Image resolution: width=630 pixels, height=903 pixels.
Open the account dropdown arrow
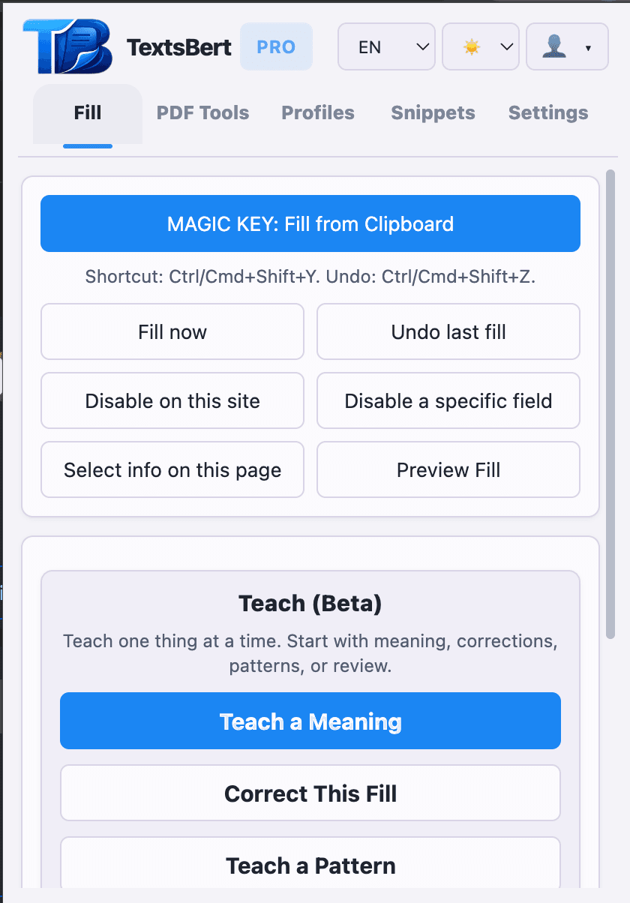[586, 46]
